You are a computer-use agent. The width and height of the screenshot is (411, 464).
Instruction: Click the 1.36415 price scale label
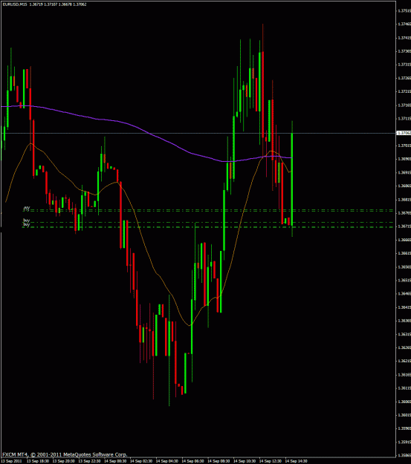click(x=404, y=307)
